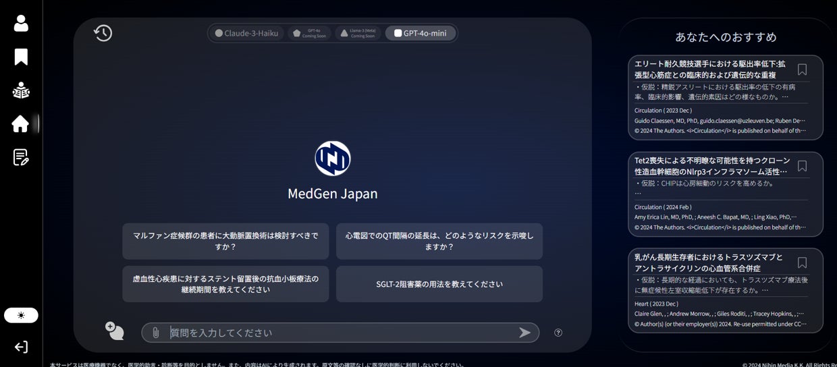Image resolution: width=837 pixels, height=367 pixels.
Task: Click the MedGen Japan logo
Action: [x=333, y=159]
